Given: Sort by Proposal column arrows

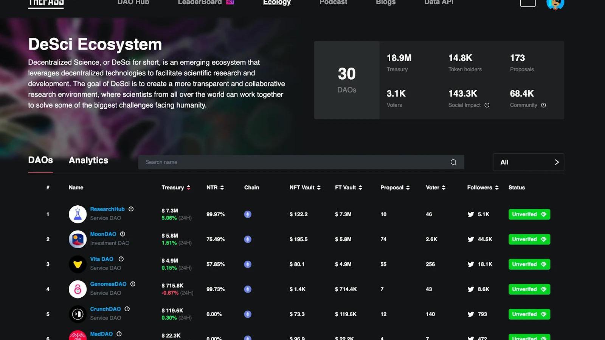Looking at the screenshot, I should click(x=408, y=188).
